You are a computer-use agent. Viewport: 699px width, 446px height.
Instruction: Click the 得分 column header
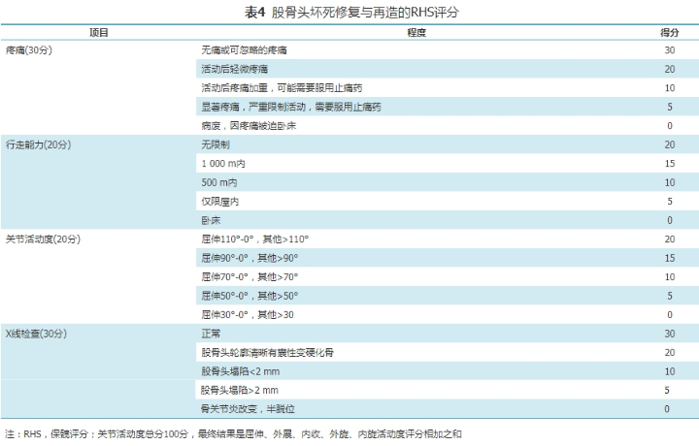pos(670,33)
